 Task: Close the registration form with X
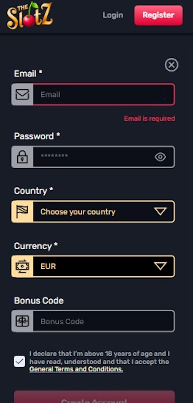(x=171, y=65)
